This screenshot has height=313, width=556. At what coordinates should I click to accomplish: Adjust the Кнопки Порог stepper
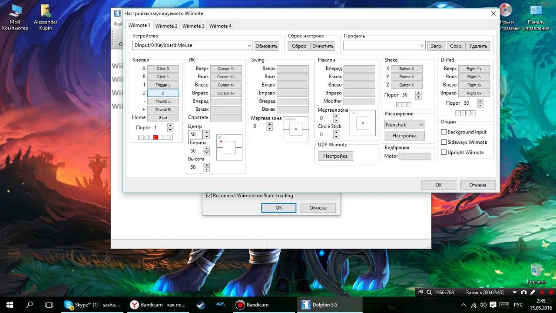click(x=170, y=127)
